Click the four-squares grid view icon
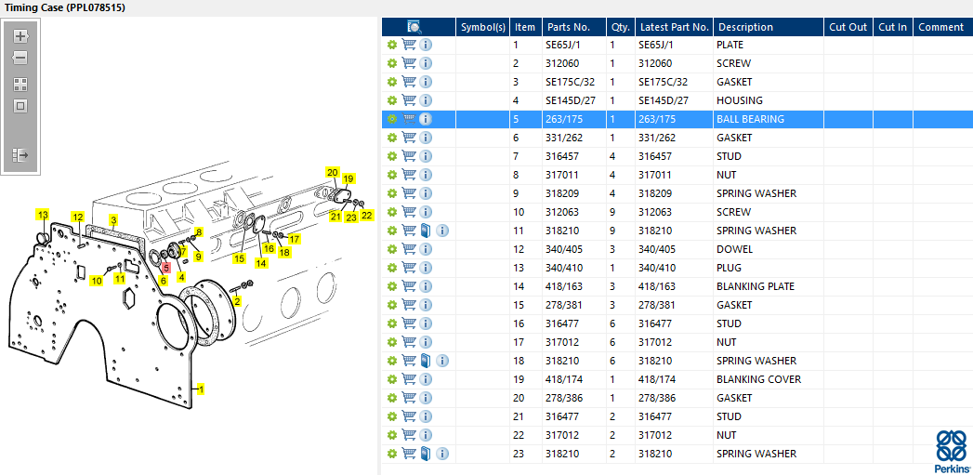The width and height of the screenshot is (973, 475). click(20, 85)
